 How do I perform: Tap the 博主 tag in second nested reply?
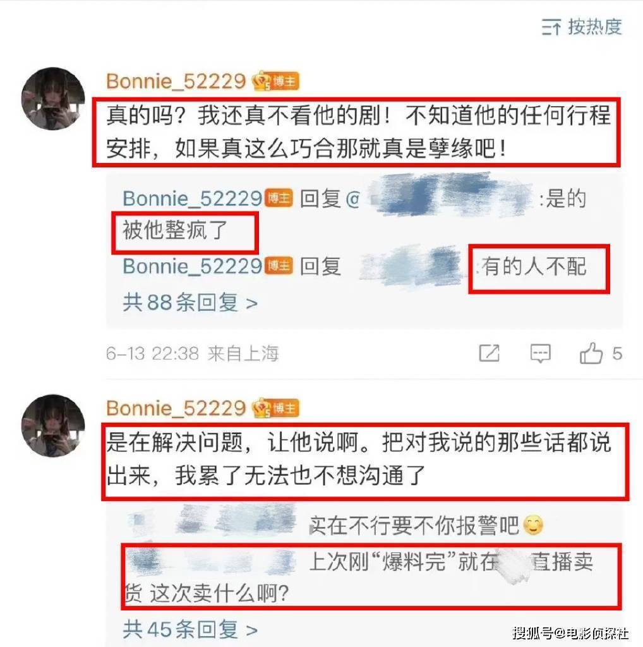pos(279,266)
